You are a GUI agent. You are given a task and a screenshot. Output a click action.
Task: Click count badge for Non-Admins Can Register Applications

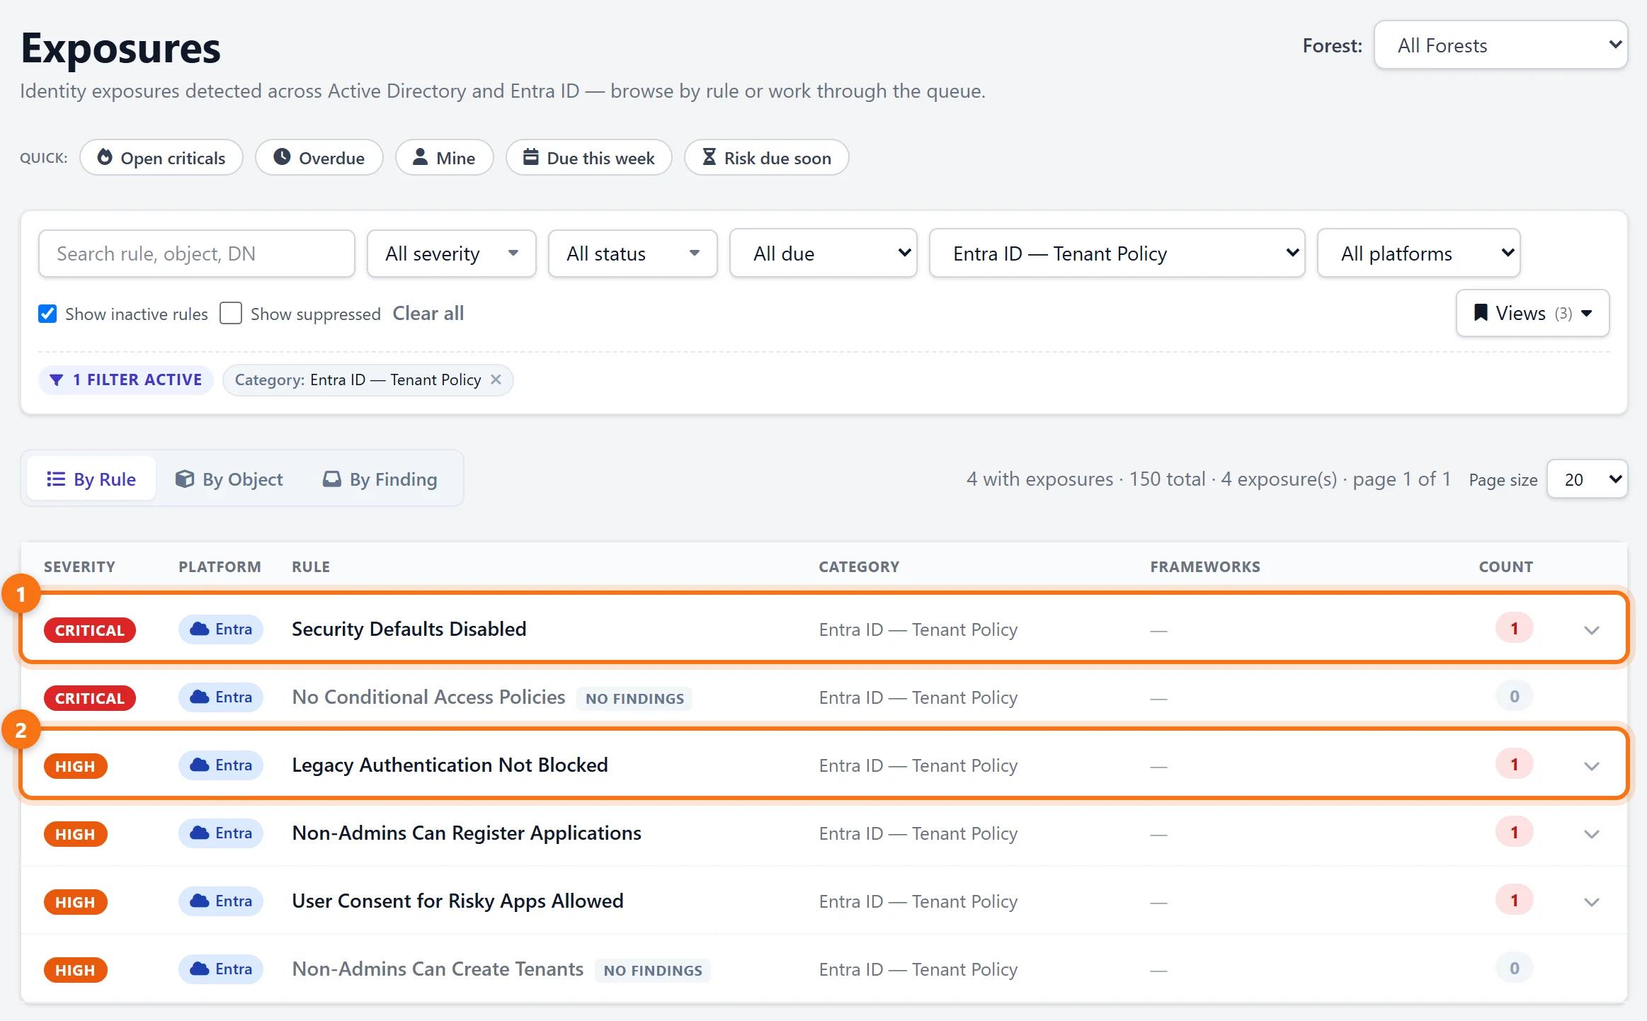click(x=1515, y=833)
